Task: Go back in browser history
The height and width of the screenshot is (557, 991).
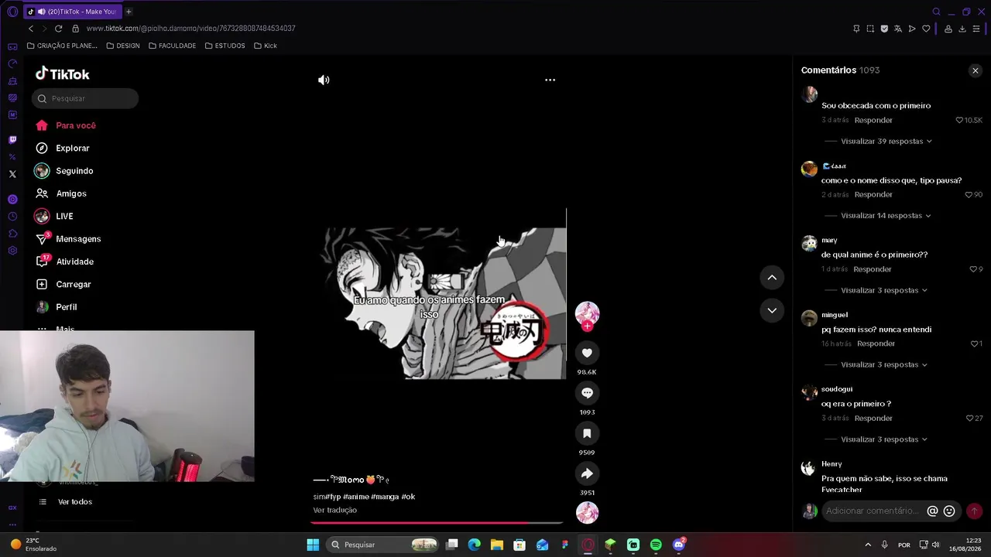Action: [x=31, y=29]
